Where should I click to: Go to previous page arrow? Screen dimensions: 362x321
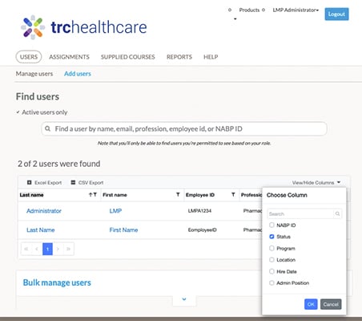pyautogui.click(x=37, y=249)
